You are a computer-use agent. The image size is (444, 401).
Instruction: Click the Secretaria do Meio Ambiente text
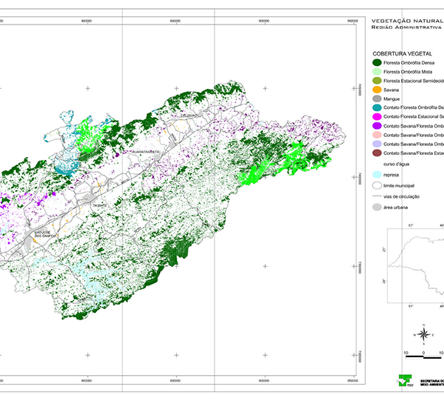point(432,382)
